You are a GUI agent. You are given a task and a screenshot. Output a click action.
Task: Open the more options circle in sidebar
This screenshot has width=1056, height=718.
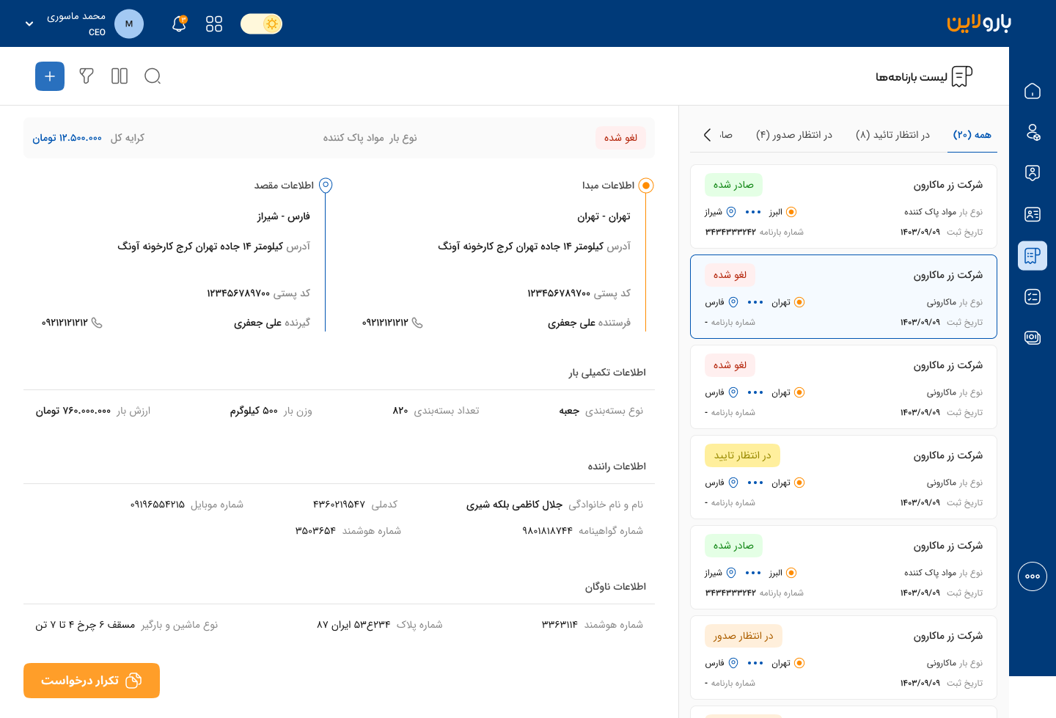1033,576
